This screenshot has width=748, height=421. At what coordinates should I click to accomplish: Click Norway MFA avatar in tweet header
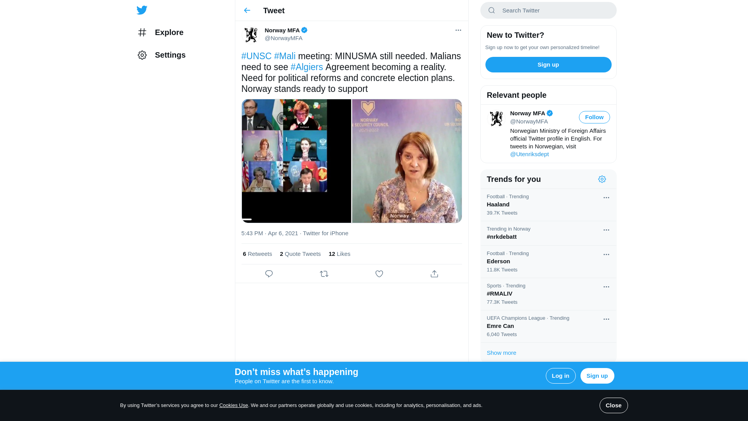point(251,34)
